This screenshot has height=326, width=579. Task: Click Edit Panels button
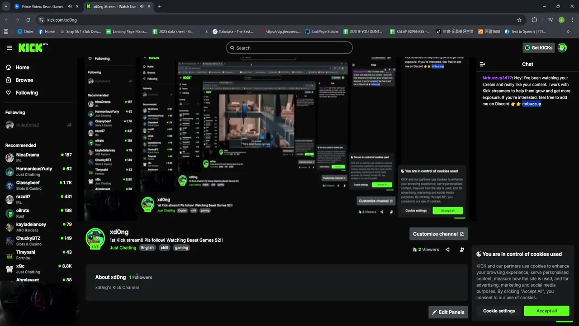pyautogui.click(x=448, y=312)
